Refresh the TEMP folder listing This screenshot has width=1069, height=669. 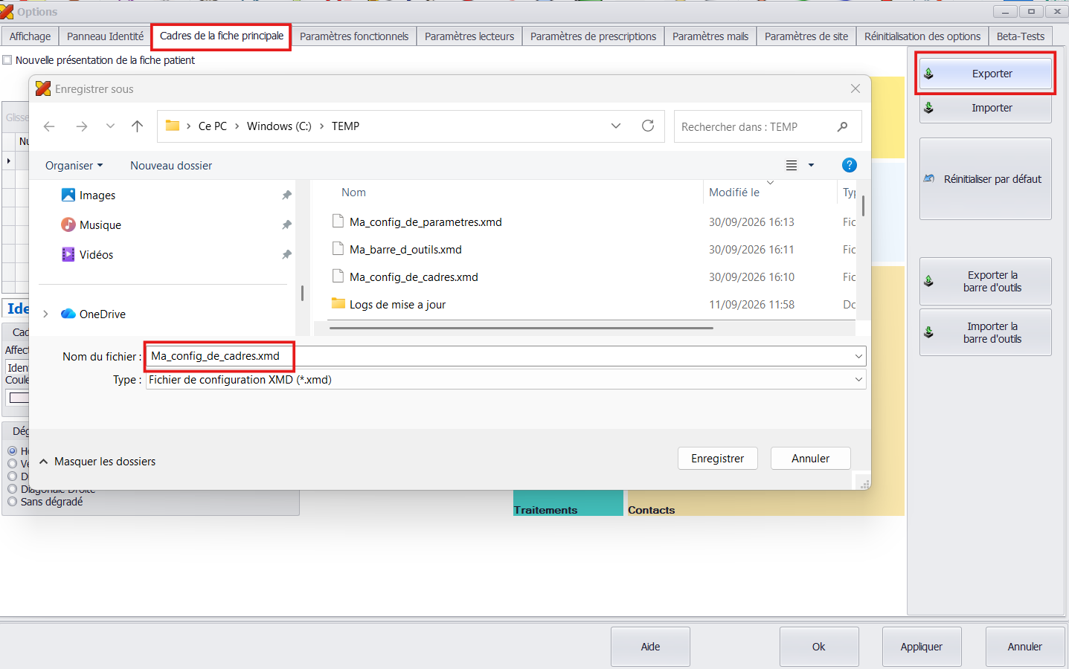[648, 126]
